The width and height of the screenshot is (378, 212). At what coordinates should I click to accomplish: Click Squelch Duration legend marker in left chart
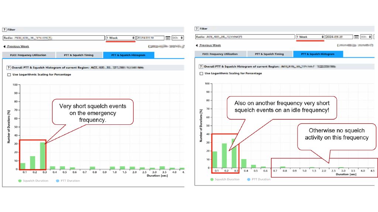20,181
